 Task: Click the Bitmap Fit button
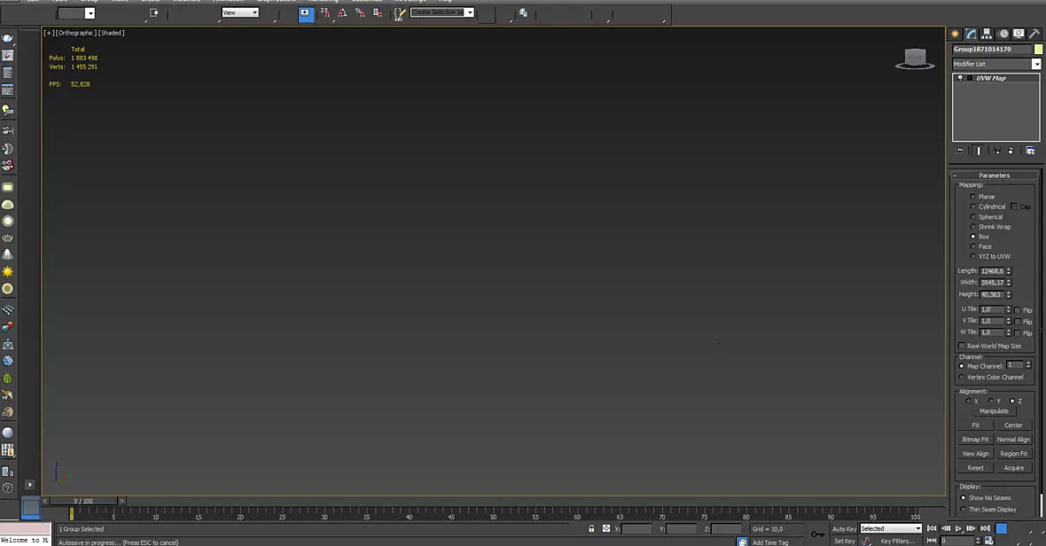pos(975,440)
